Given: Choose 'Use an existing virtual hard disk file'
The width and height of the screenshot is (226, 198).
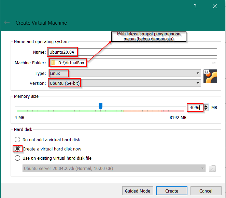Looking at the screenshot, I should tap(17, 158).
